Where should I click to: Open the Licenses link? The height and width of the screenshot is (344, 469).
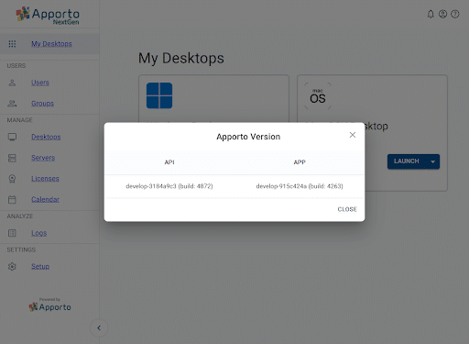[45, 179]
